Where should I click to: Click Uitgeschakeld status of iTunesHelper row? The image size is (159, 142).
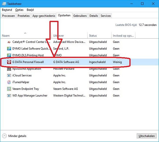tap(98, 82)
